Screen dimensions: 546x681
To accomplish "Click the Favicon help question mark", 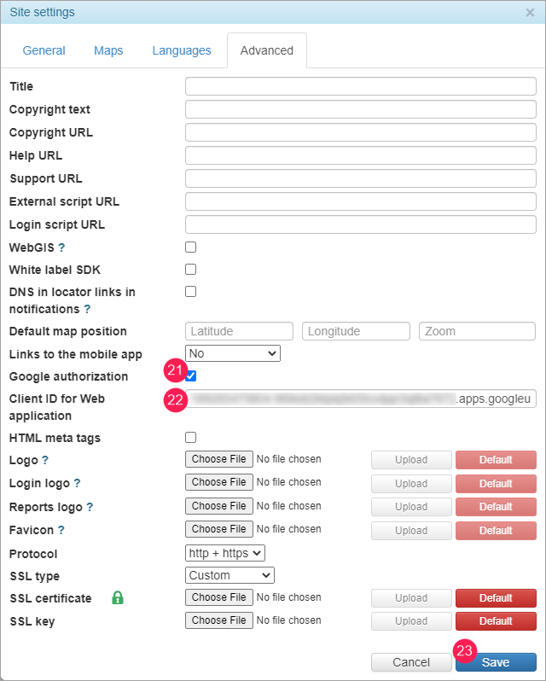I will (61, 530).
